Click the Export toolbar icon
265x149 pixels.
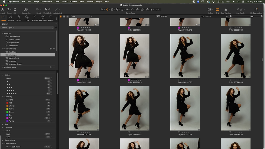[x=8, y=9]
